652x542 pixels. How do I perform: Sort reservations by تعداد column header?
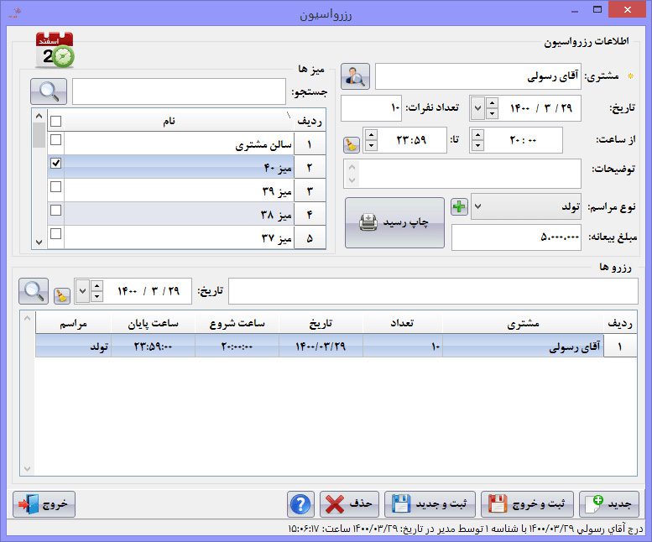pos(402,323)
